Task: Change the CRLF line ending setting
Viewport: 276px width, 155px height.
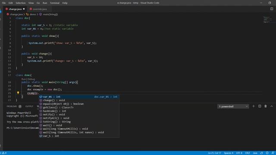Action: (x=247, y=153)
